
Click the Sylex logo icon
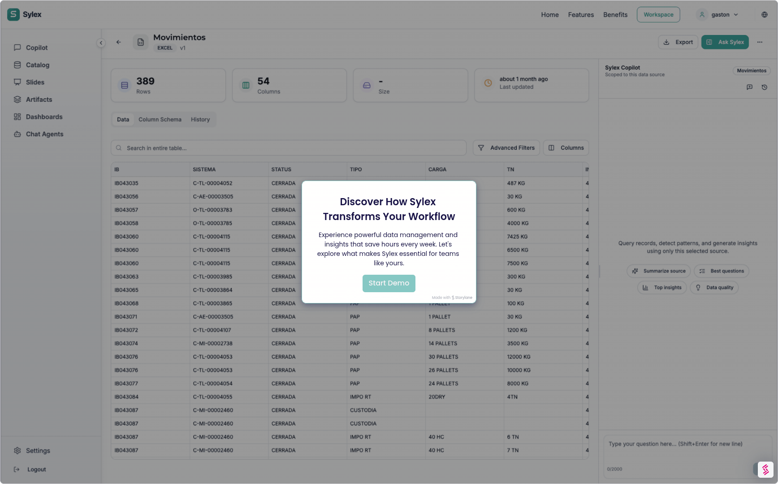tap(13, 14)
